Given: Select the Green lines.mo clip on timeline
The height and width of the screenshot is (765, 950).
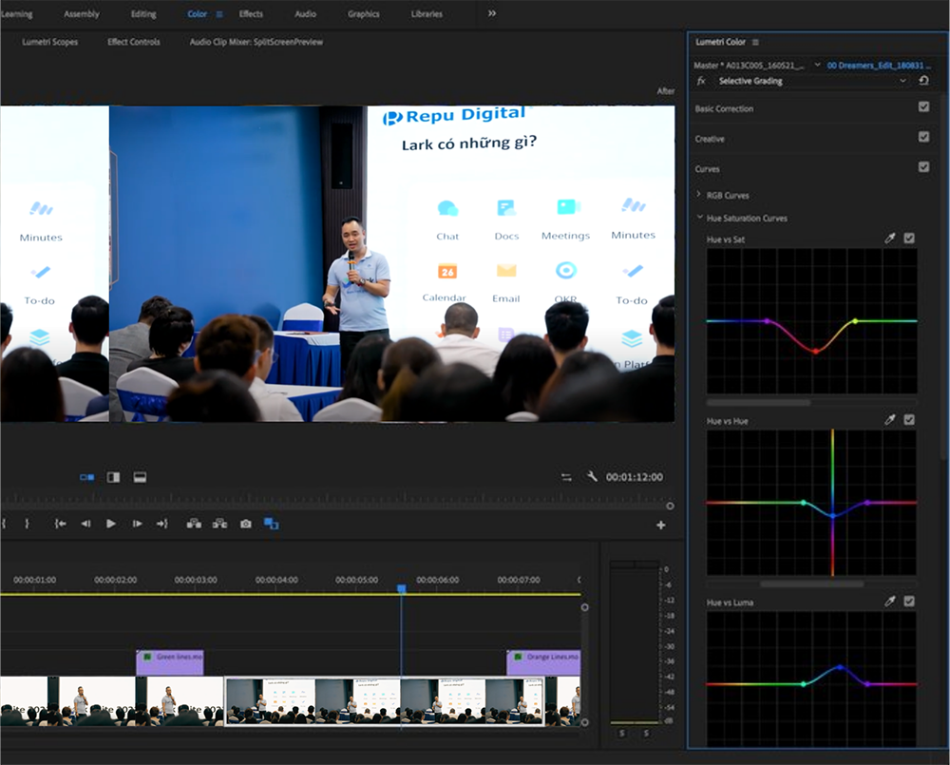Looking at the screenshot, I should [x=170, y=662].
